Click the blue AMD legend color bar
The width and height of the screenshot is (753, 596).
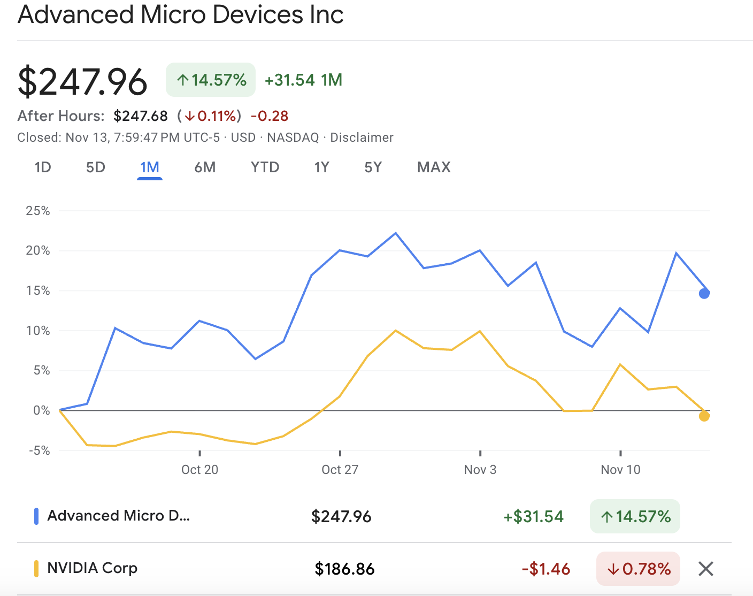(36, 516)
